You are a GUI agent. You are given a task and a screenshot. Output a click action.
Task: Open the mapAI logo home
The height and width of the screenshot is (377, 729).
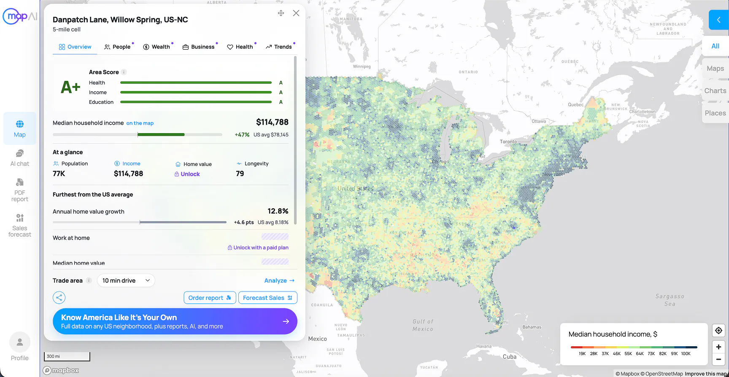pyautogui.click(x=20, y=16)
